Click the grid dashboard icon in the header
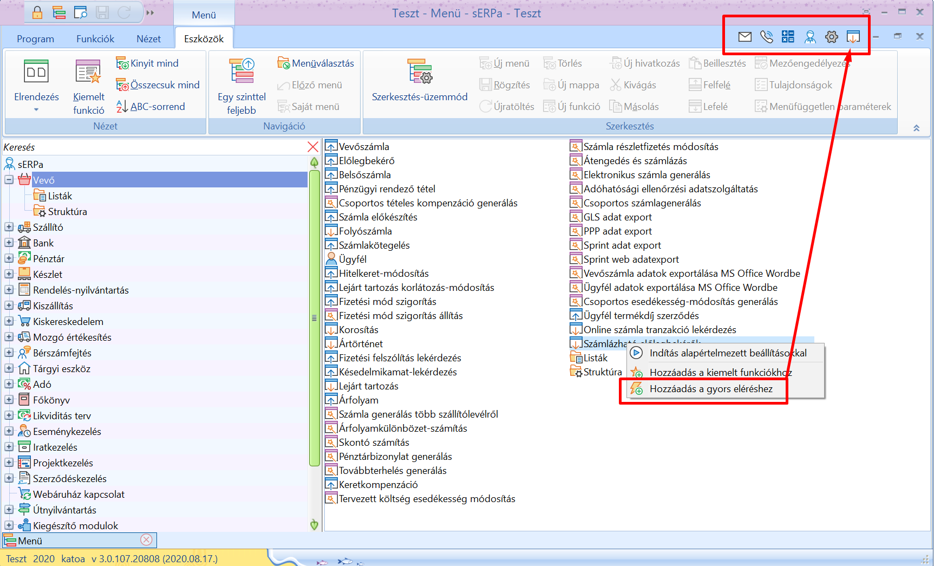Screen dimensions: 934x566 pyautogui.click(x=788, y=37)
